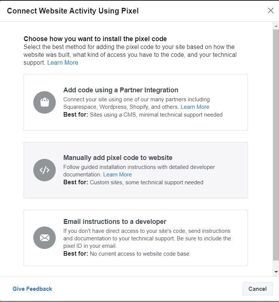Open Learn More after developer documentation
Viewport: 279px width, 302px height.
tap(117, 175)
